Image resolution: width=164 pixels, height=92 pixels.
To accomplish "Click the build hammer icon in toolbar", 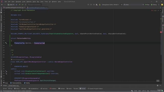I will 100,5.
